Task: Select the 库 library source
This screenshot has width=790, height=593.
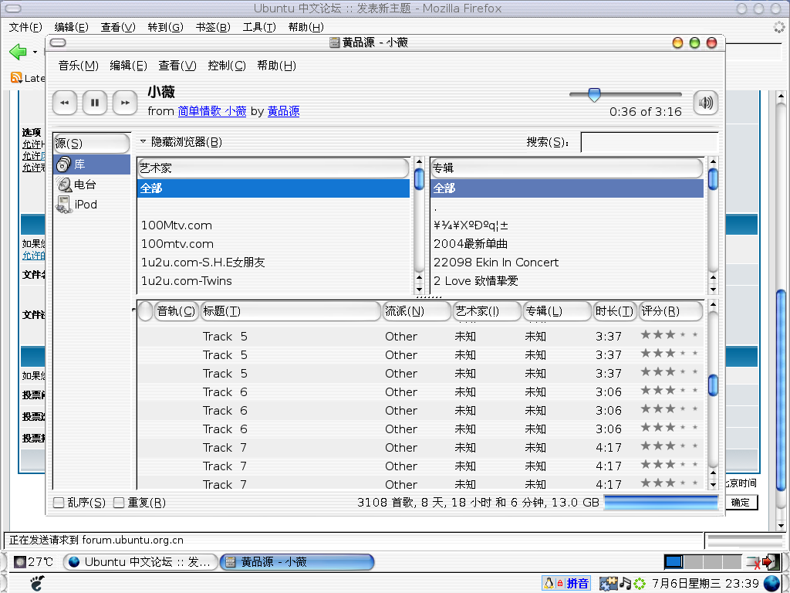Action: [x=92, y=164]
